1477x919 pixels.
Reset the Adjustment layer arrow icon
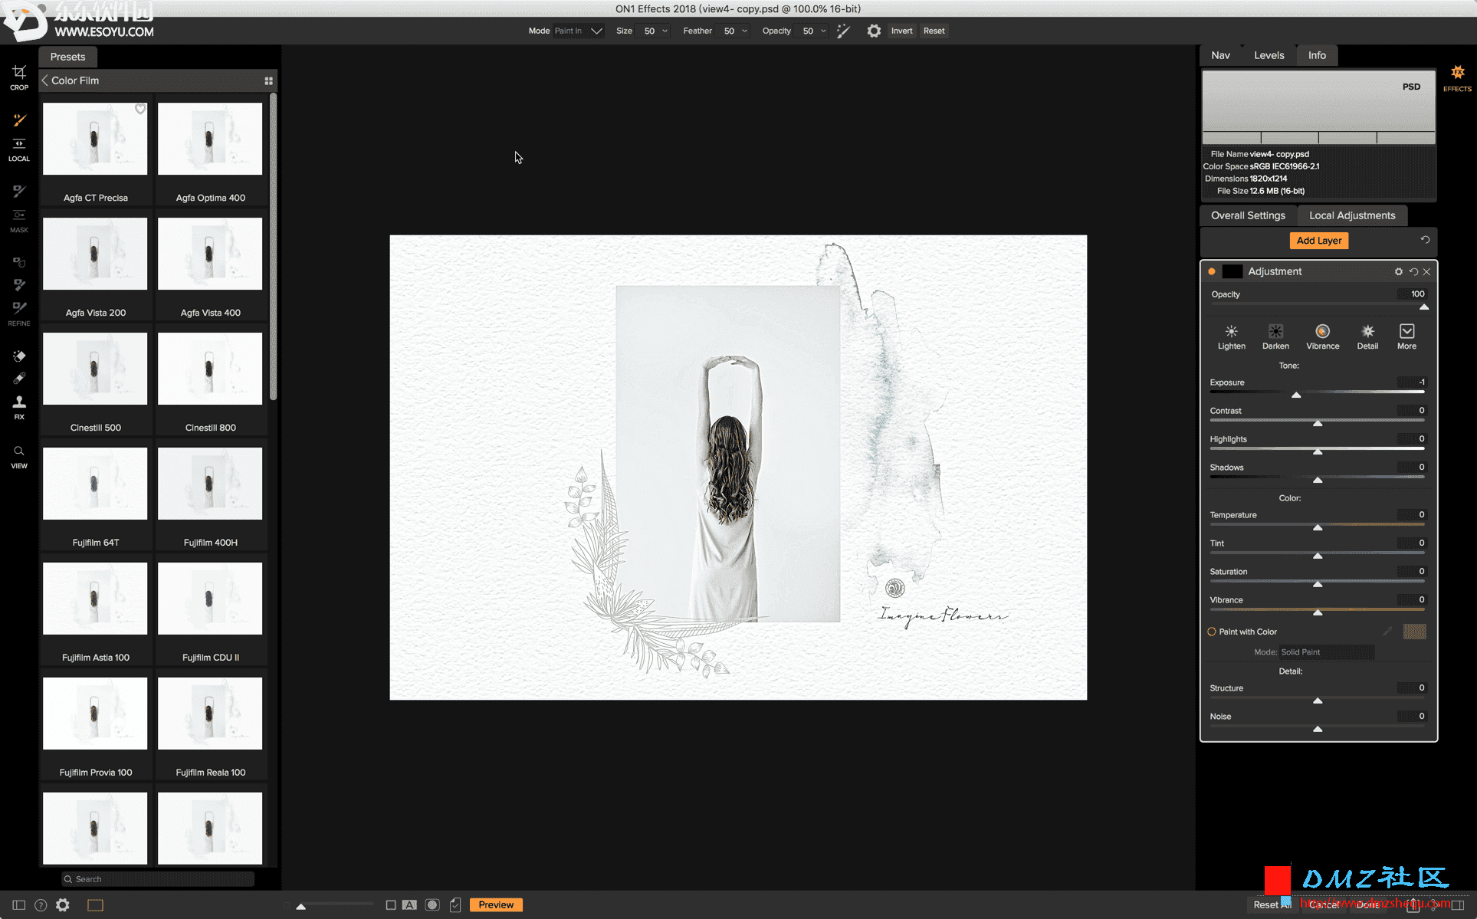pos(1413,271)
